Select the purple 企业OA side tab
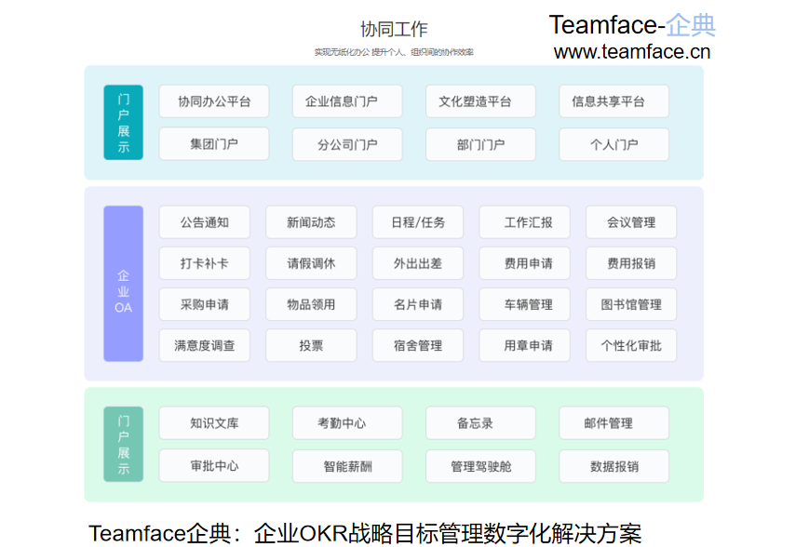Viewport: 809px width, 547px height. (124, 284)
